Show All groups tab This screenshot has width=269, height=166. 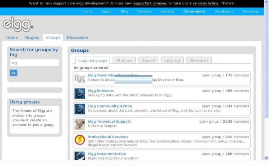(x=124, y=60)
